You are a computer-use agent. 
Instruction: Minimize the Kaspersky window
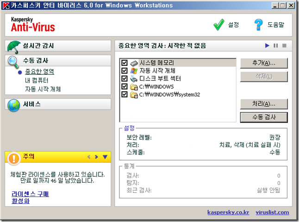coord(274,6)
